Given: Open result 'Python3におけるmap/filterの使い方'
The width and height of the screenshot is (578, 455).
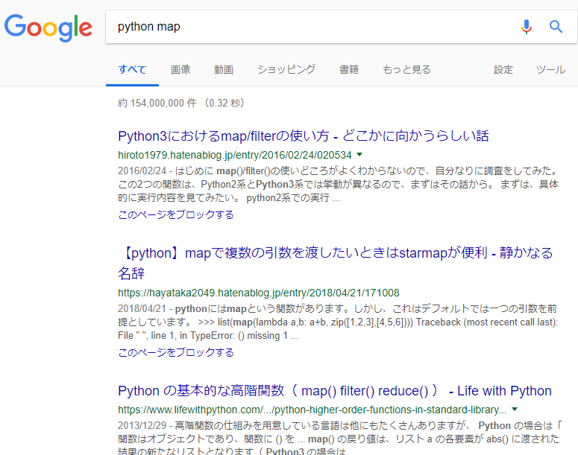Looking at the screenshot, I should pos(304,136).
